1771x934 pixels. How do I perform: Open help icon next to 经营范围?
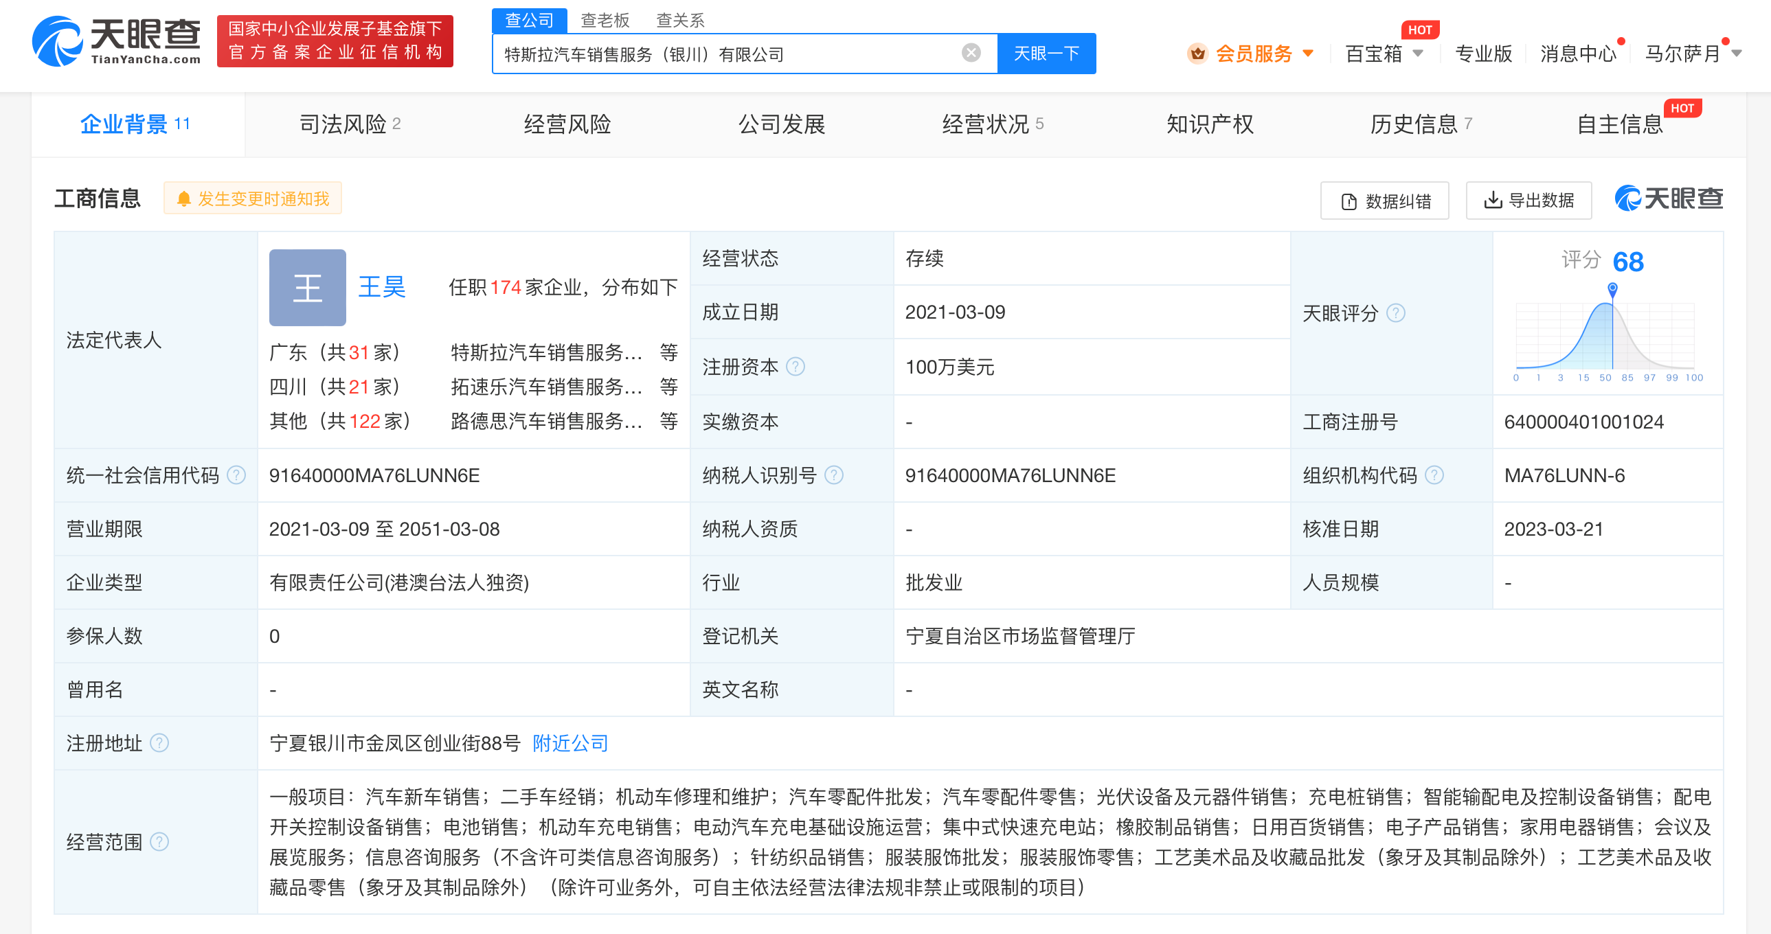point(159,843)
